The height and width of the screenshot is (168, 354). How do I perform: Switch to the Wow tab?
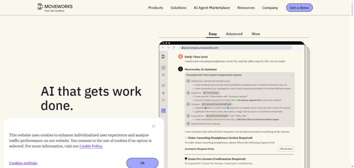pyautogui.click(x=256, y=34)
